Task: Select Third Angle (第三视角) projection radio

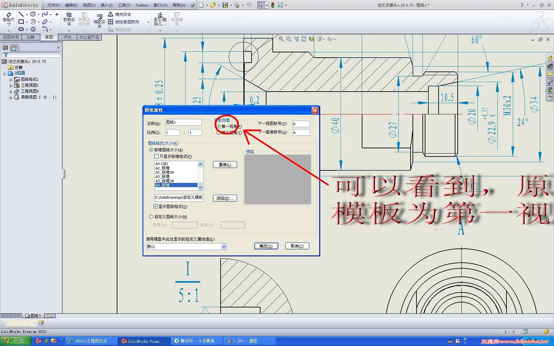Action: 218,133
